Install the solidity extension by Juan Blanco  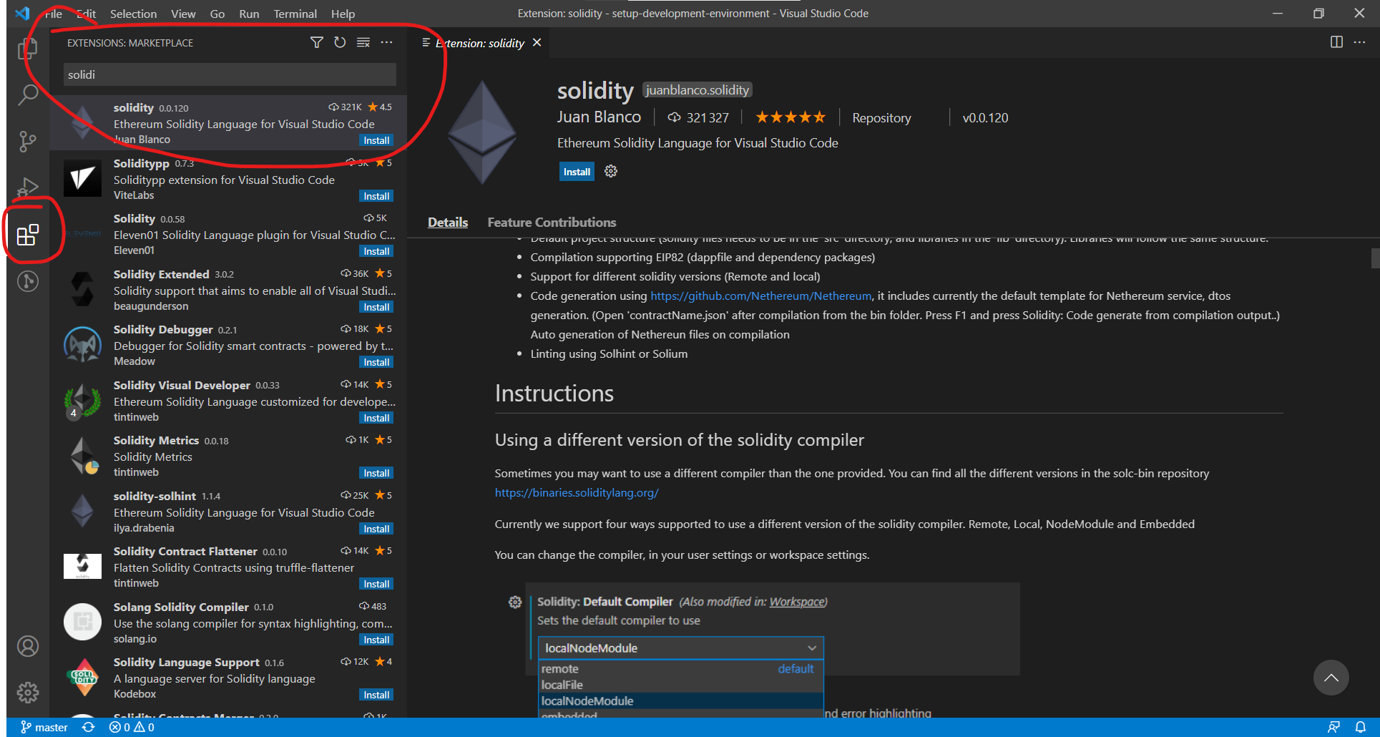576,171
